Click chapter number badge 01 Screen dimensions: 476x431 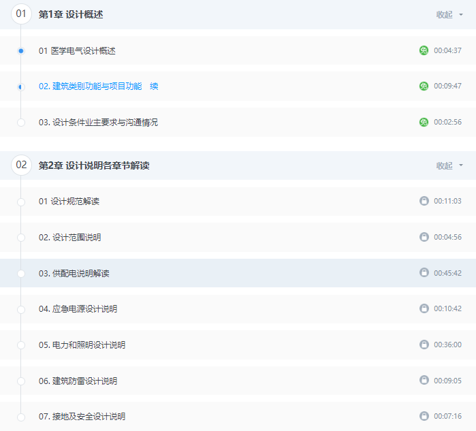(21, 14)
